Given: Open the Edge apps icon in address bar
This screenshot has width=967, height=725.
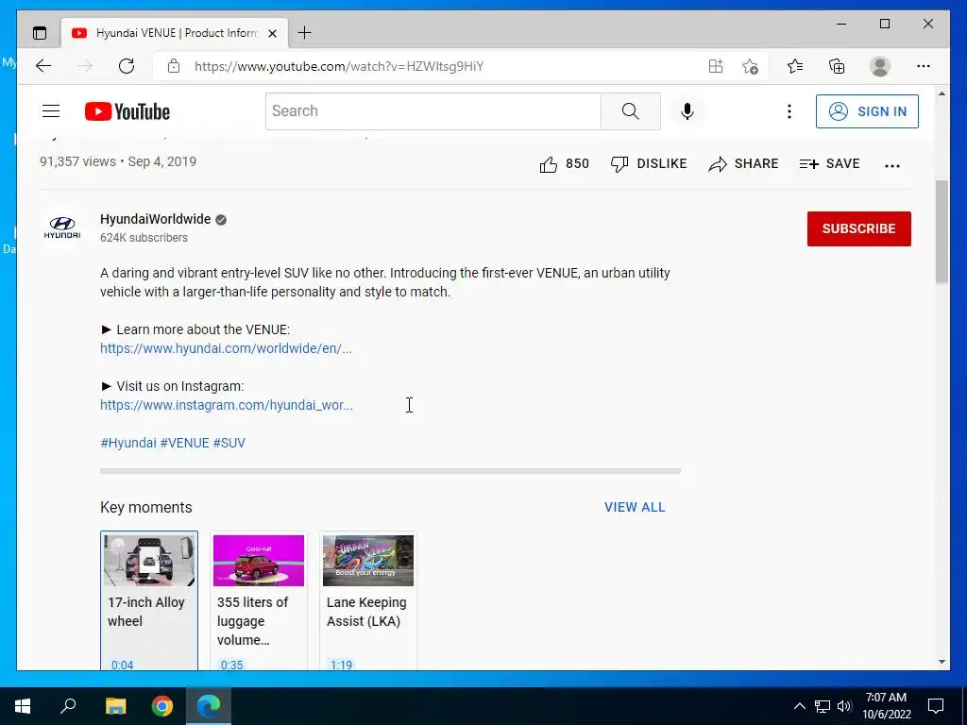Looking at the screenshot, I should pyautogui.click(x=716, y=66).
